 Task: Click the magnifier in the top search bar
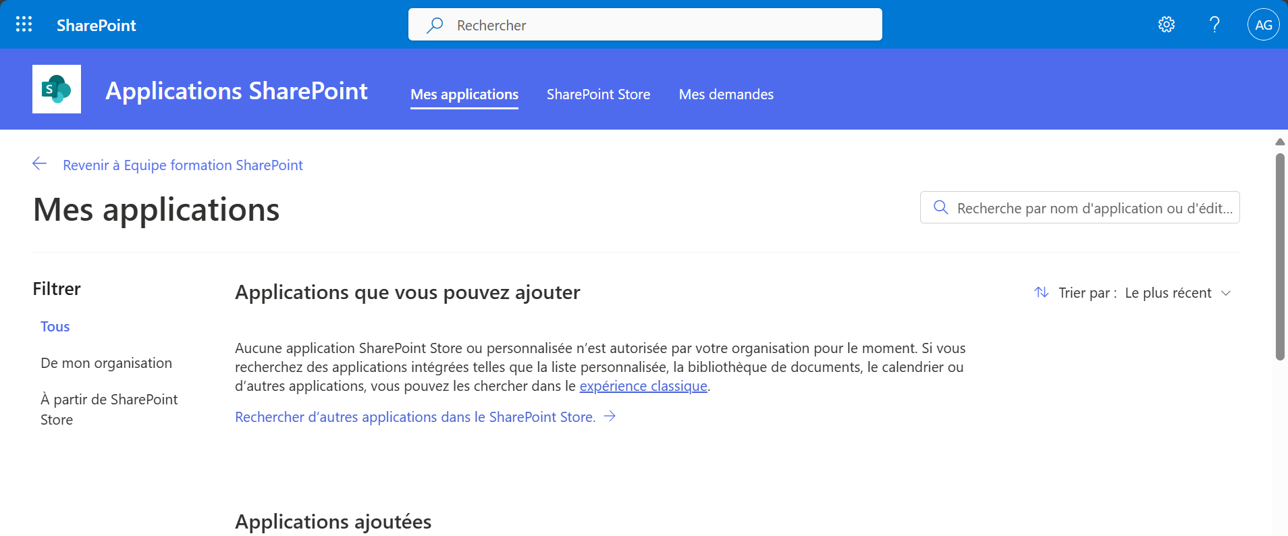tap(435, 25)
